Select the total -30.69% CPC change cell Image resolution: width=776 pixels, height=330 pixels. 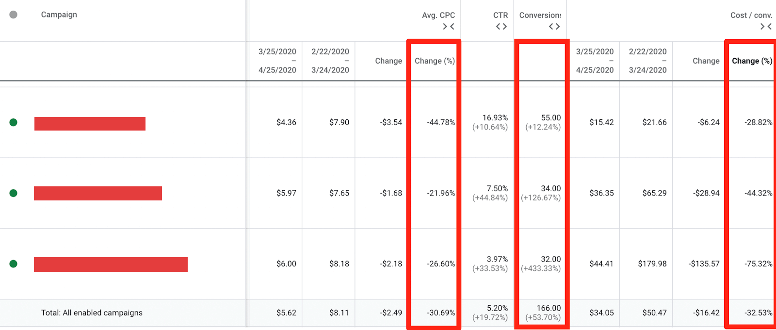(x=441, y=313)
